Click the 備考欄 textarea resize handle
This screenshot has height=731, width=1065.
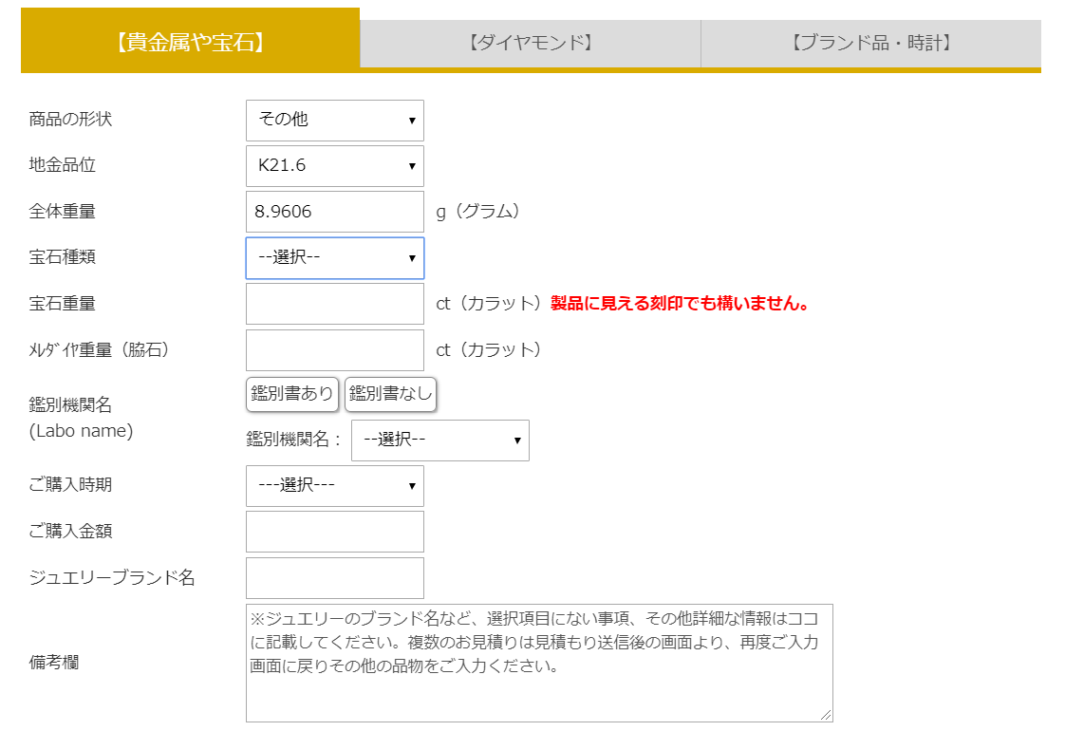click(826, 715)
